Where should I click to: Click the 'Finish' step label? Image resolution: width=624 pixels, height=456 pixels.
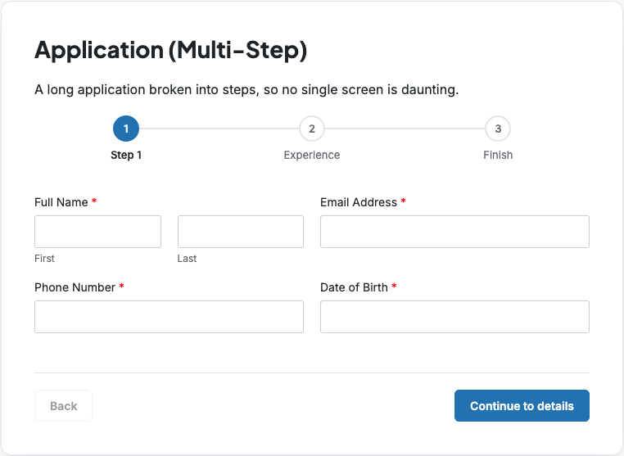498,155
